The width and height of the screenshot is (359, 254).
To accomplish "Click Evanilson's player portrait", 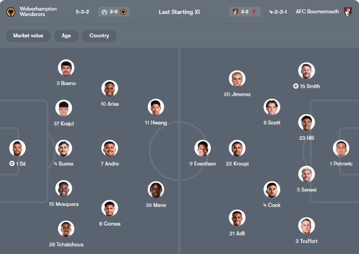I will [203, 148].
